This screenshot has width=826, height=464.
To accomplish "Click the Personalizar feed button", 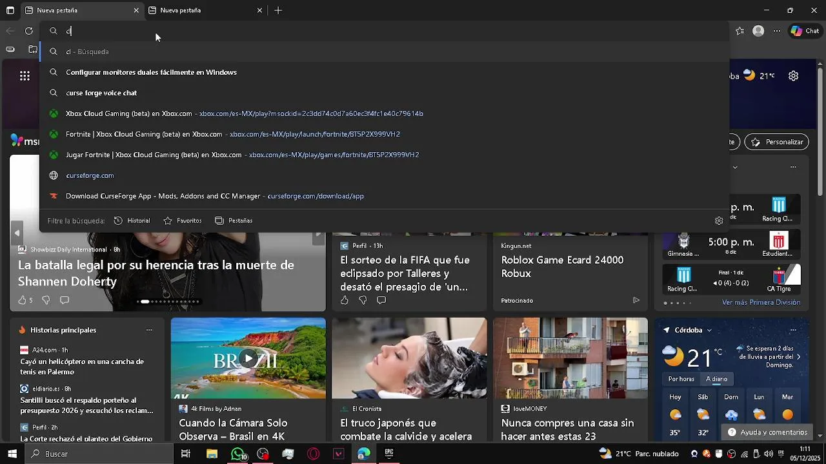I will 777,142.
